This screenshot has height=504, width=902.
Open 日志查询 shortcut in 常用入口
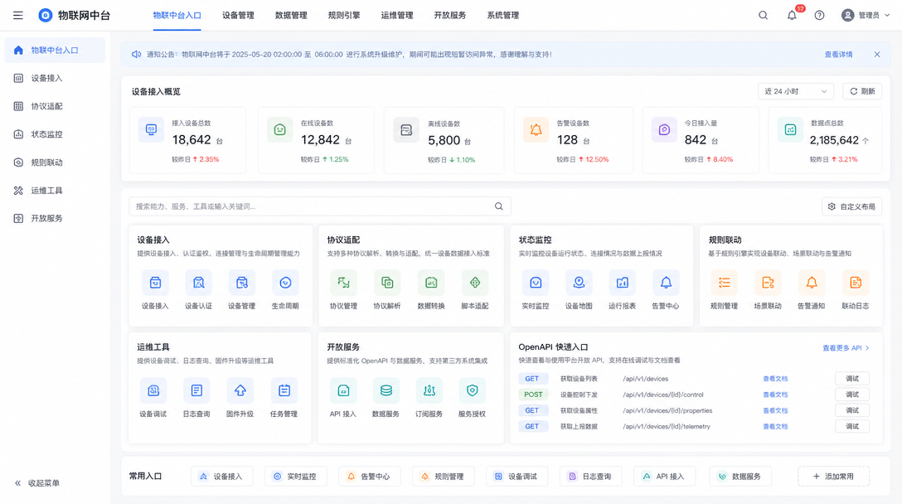click(x=591, y=477)
